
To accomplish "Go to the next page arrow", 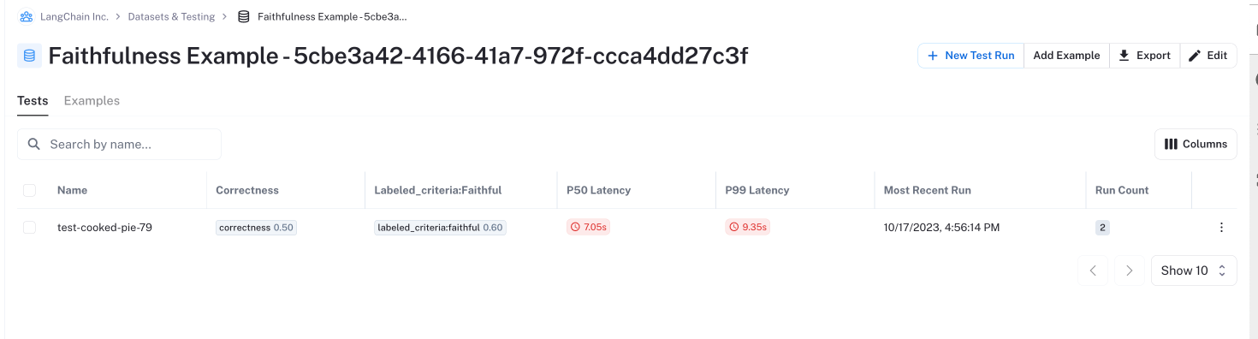I will [x=1129, y=271].
